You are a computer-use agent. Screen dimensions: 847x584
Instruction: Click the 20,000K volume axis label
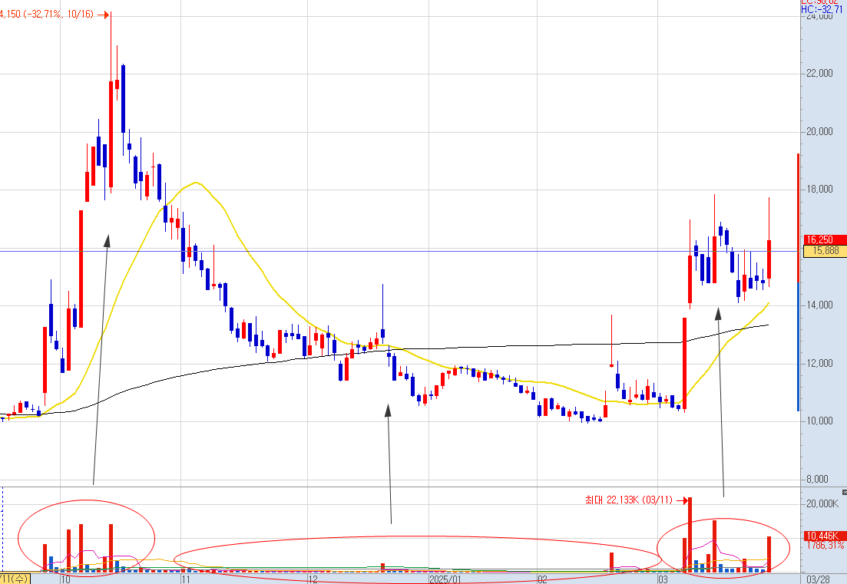point(822,503)
